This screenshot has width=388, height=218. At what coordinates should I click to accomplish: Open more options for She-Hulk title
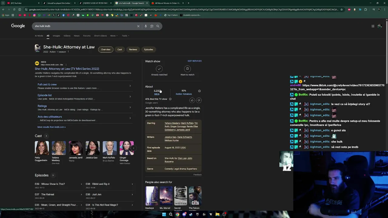tap(68, 52)
